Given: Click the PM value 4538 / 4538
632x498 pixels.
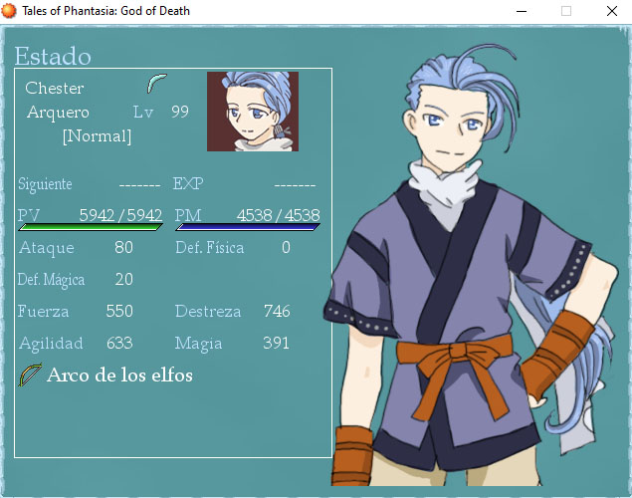Looking at the screenshot, I should tap(278, 215).
